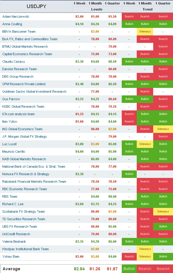Click BBVA Bancomer Team link
173x273 pixels.
(19, 31)
